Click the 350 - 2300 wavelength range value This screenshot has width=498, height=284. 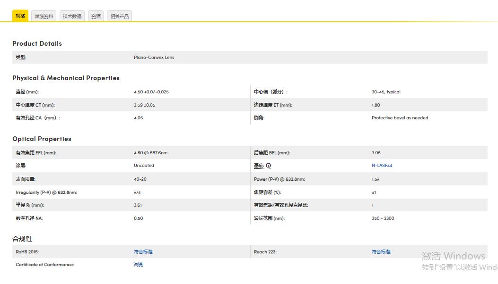pos(383,218)
